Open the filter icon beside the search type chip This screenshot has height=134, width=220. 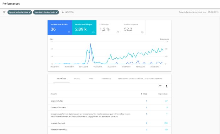point(4,12)
